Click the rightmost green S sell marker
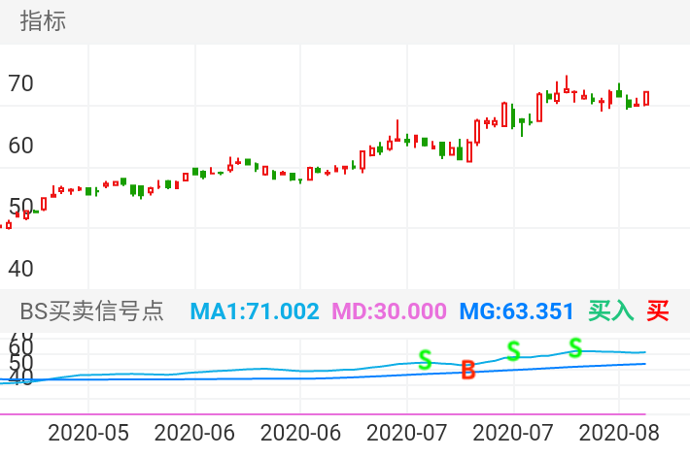The height and width of the screenshot is (458, 690). (x=575, y=346)
